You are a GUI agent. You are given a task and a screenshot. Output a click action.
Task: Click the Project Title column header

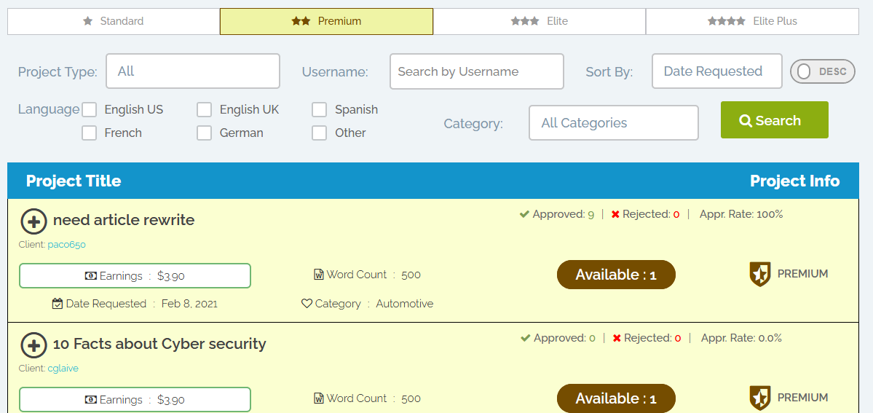74,181
